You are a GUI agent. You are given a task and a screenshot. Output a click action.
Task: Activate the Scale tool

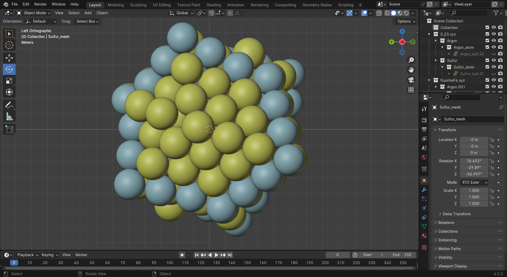point(9,81)
